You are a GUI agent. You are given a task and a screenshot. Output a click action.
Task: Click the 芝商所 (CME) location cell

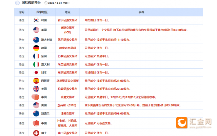point(67,105)
